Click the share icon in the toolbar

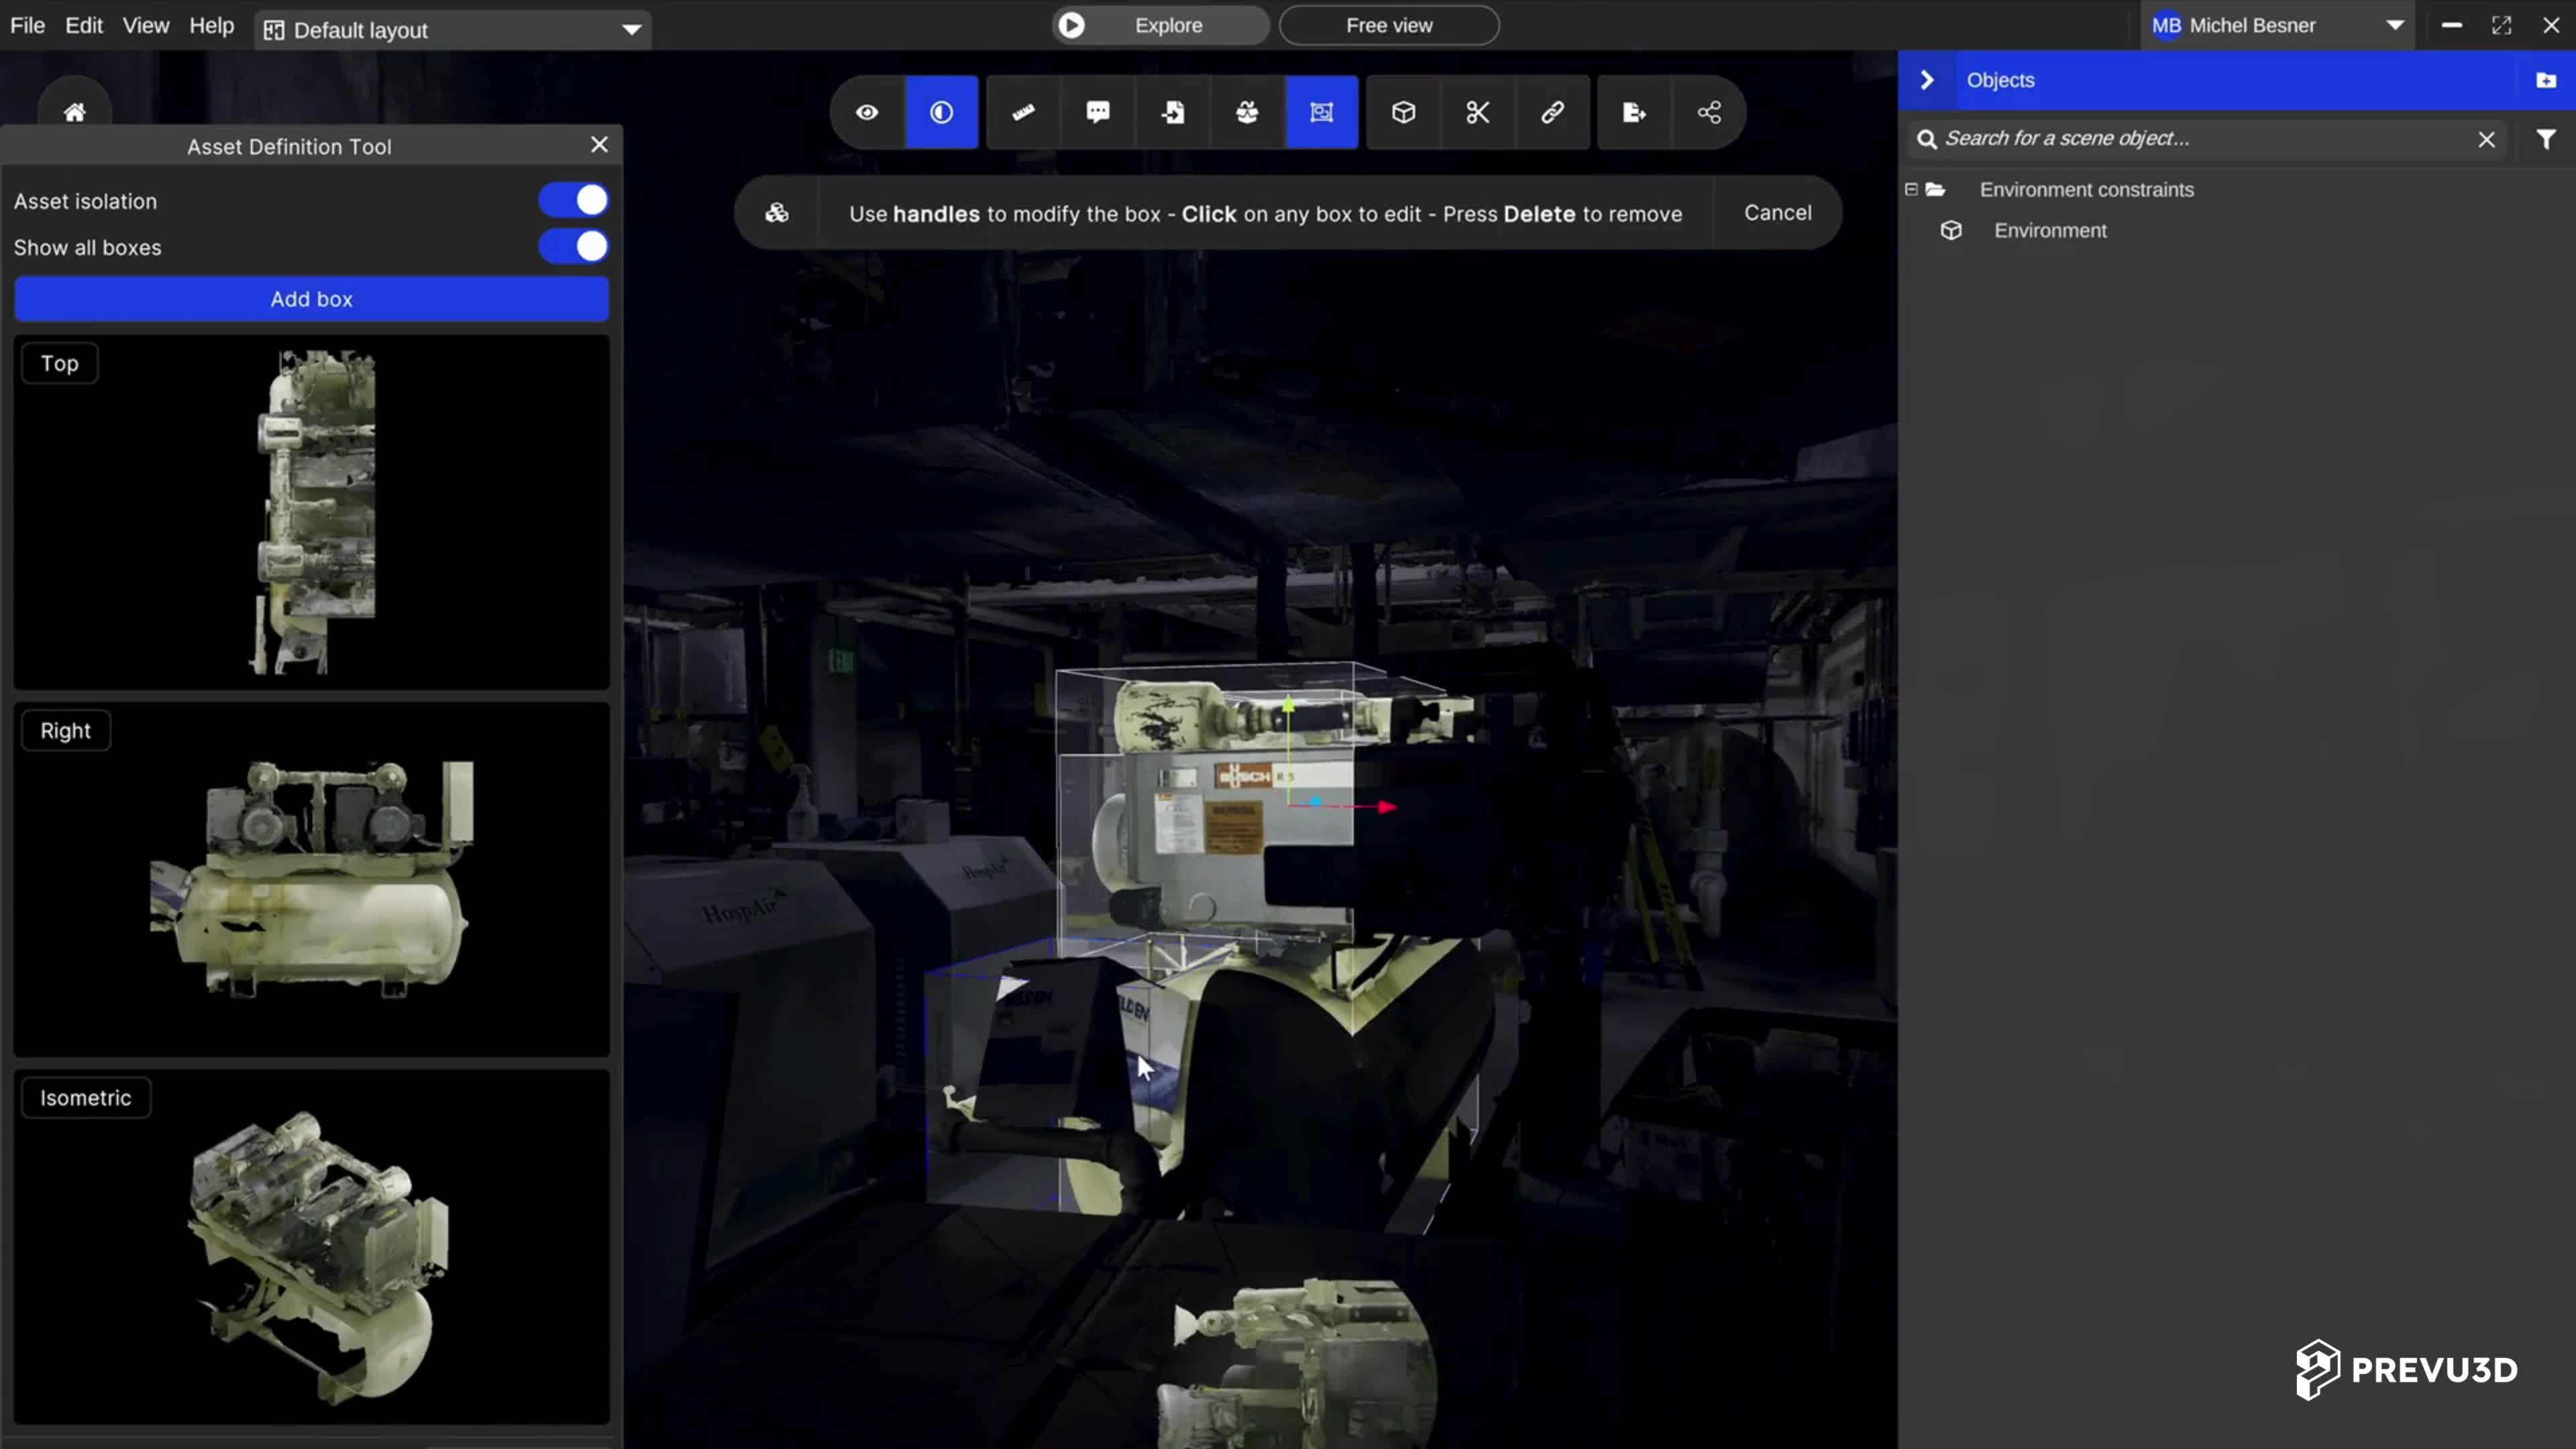[x=1709, y=112]
